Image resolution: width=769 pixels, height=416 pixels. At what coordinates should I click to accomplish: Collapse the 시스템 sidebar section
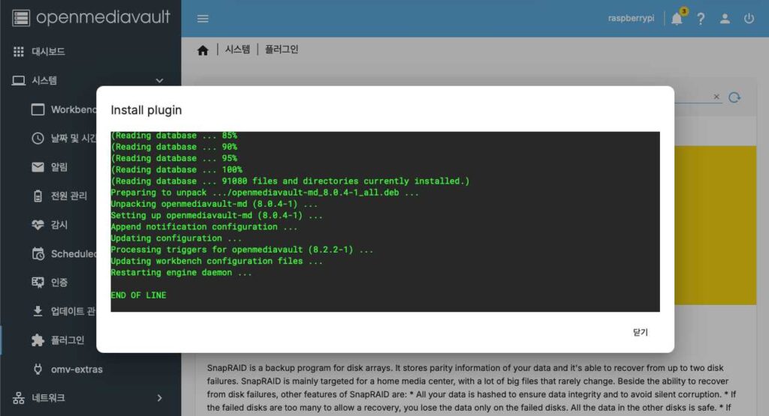[x=90, y=80]
